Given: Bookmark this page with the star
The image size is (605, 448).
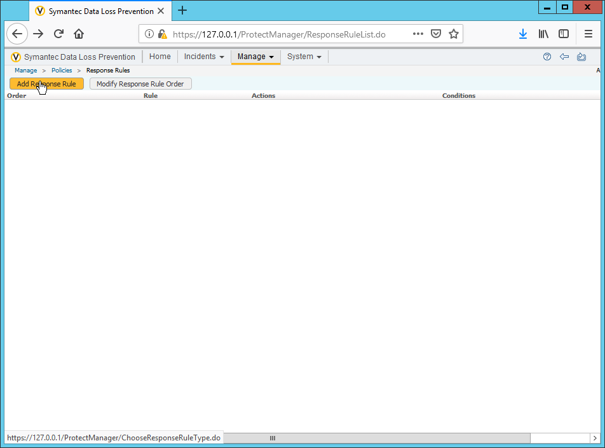Looking at the screenshot, I should 454,34.
